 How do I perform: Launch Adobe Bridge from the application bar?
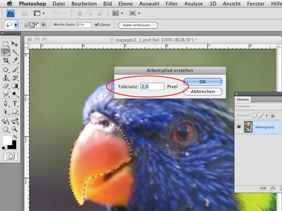click(24, 13)
